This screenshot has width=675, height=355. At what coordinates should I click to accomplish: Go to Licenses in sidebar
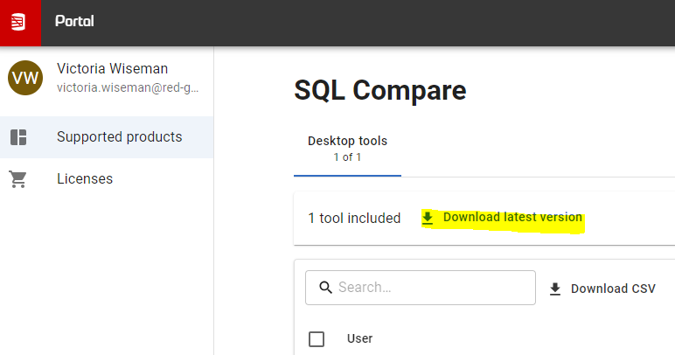(107, 179)
